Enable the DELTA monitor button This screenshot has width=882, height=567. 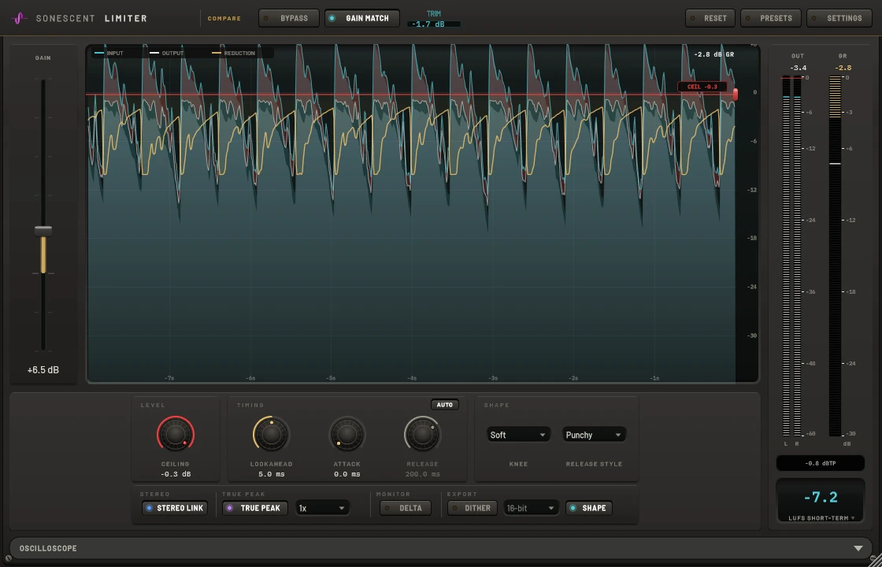click(405, 508)
